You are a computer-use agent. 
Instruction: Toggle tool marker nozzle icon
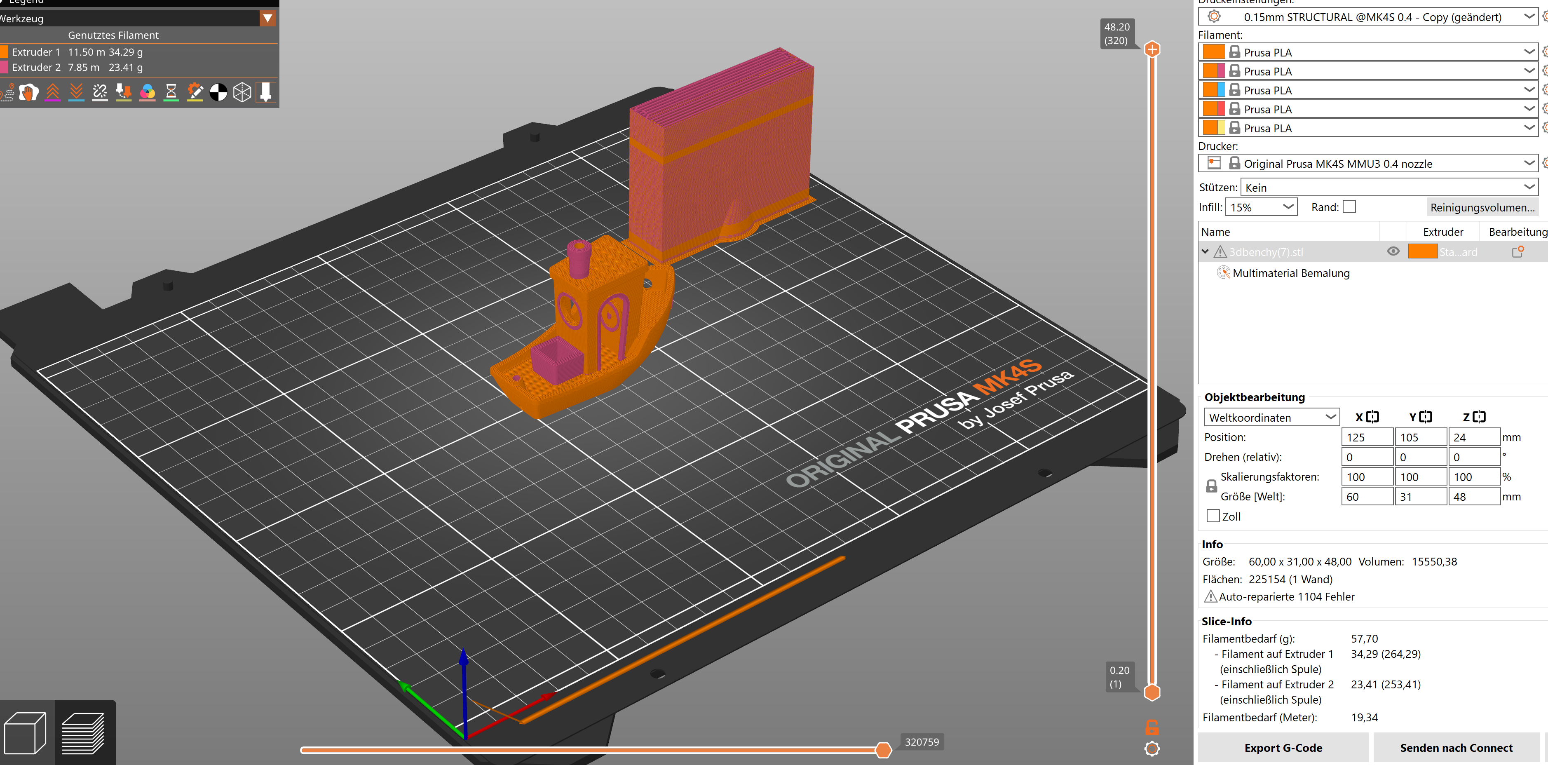[x=265, y=93]
